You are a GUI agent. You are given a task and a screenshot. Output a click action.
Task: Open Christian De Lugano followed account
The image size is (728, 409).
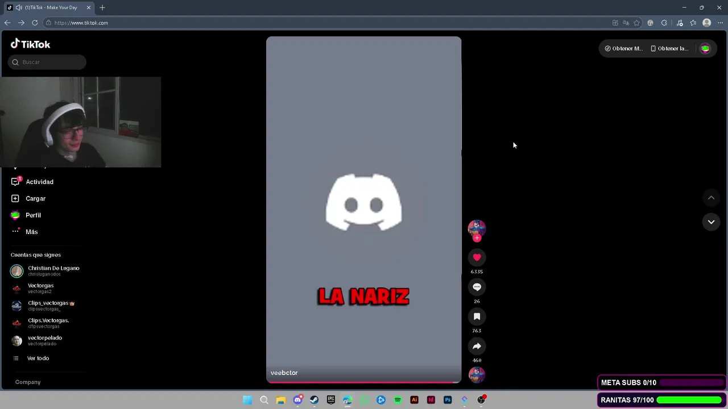click(x=45, y=271)
